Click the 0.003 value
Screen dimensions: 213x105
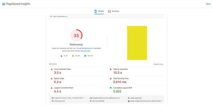[117, 91]
